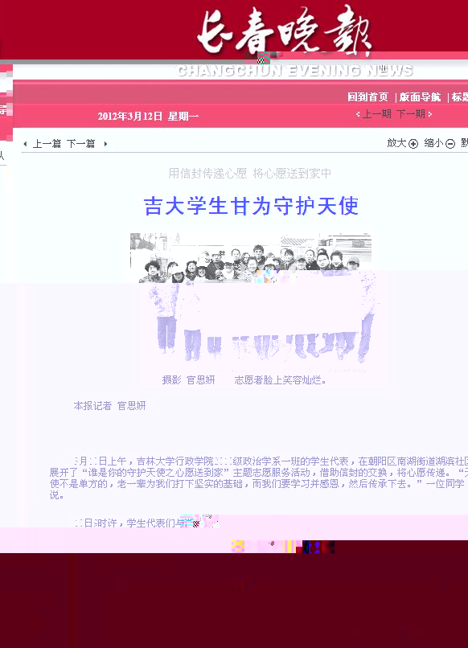Go to next article 下一篇

[81, 144]
